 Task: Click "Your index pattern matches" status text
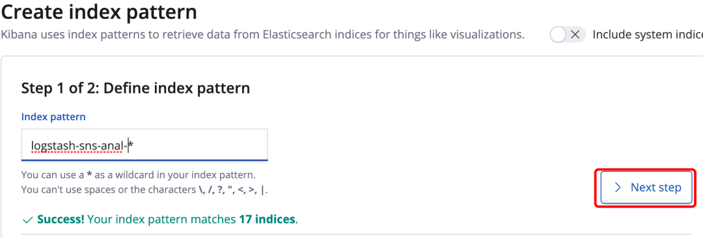point(161,220)
